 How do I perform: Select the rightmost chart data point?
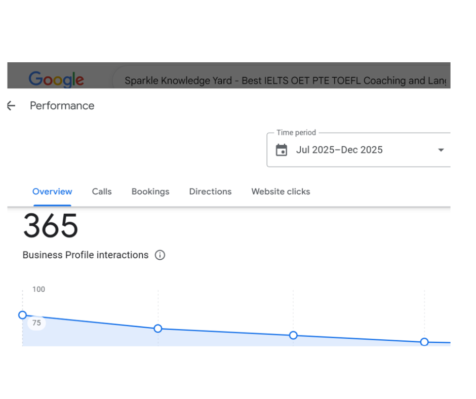tap(424, 342)
